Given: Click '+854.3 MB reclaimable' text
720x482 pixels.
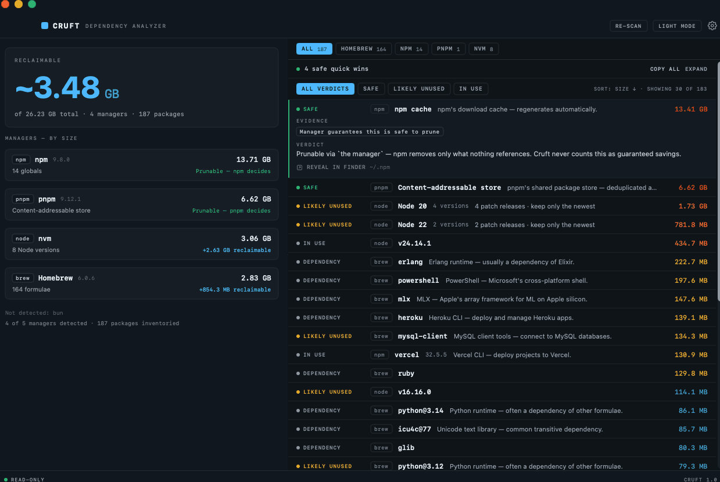Looking at the screenshot, I should pos(235,290).
